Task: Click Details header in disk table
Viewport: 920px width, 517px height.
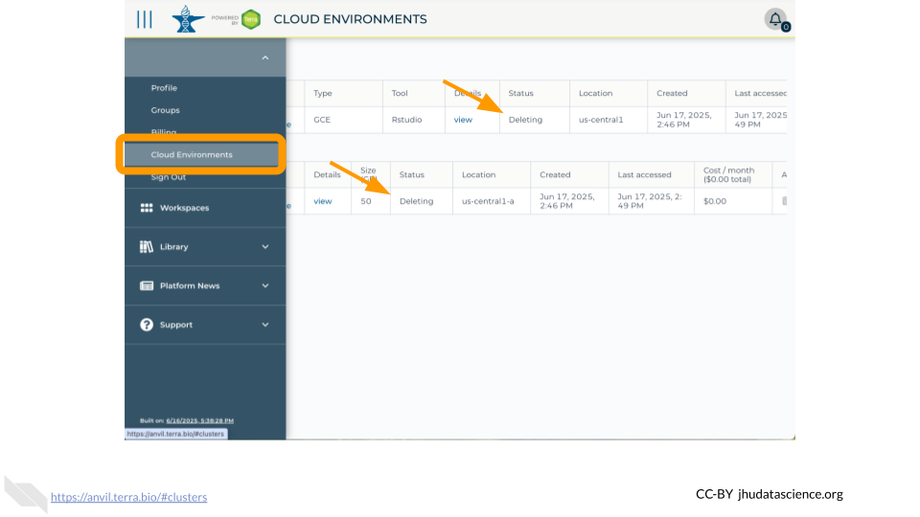Action: 327,174
